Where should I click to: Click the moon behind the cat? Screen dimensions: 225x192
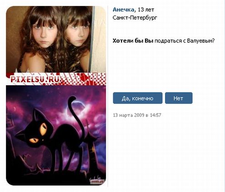coord(79,107)
